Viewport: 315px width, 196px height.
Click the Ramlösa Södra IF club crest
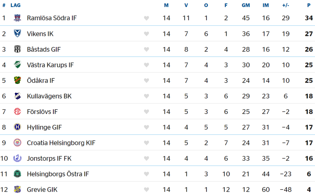(x=17, y=18)
